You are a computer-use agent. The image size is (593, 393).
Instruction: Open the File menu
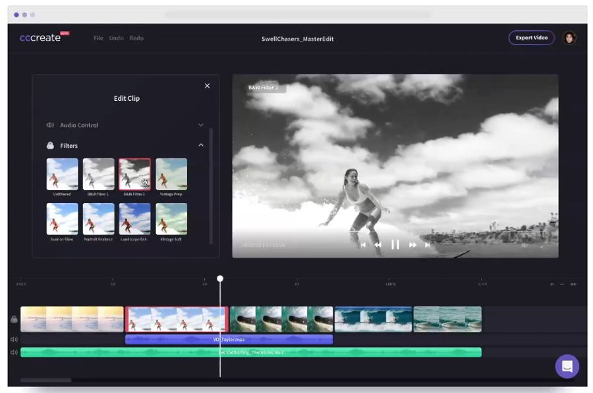point(98,38)
